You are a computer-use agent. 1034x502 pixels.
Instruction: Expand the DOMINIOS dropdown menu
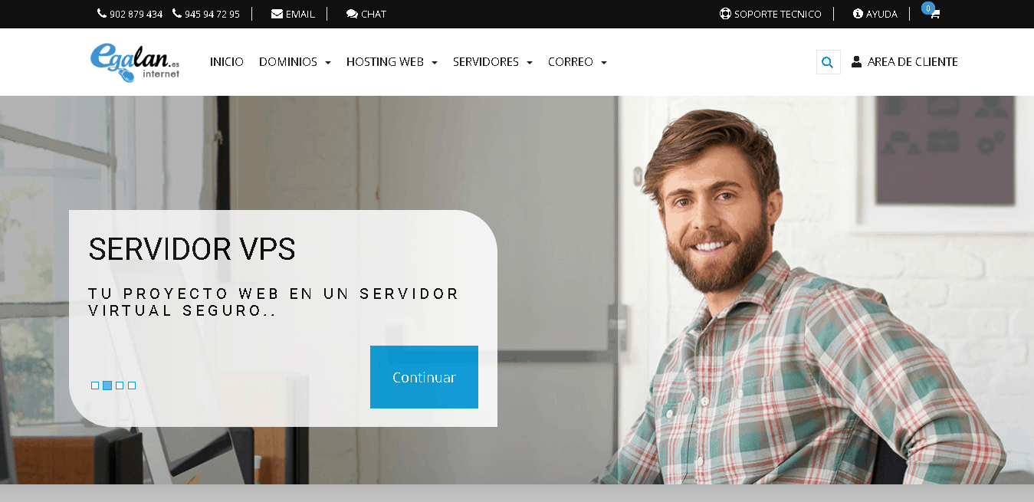tap(295, 62)
